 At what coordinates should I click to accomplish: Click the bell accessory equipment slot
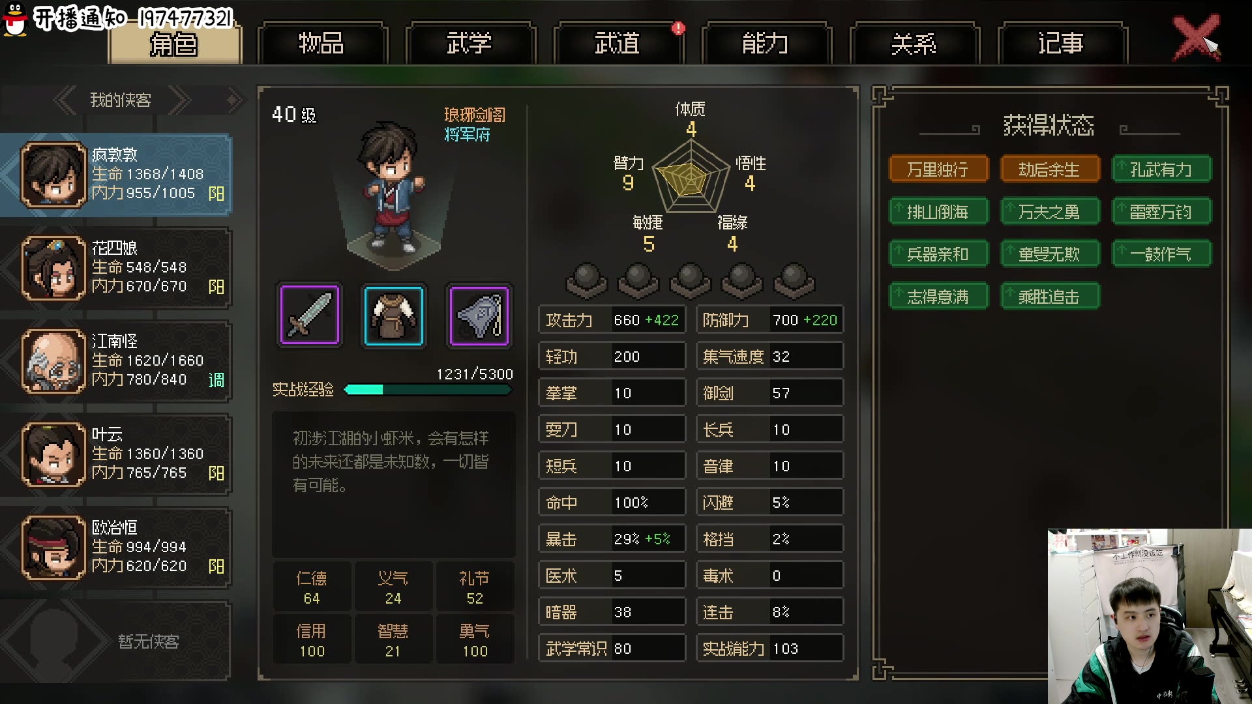coord(479,315)
